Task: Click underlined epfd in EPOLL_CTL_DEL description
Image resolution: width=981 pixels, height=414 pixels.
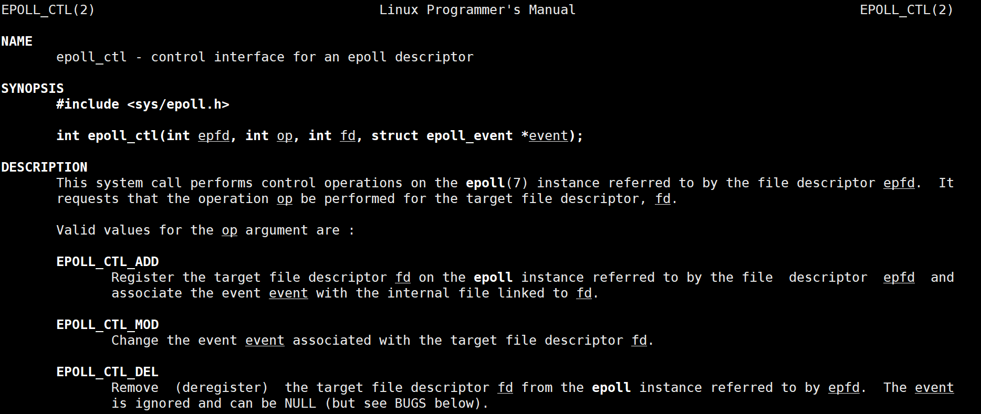Action: pyautogui.click(x=844, y=388)
